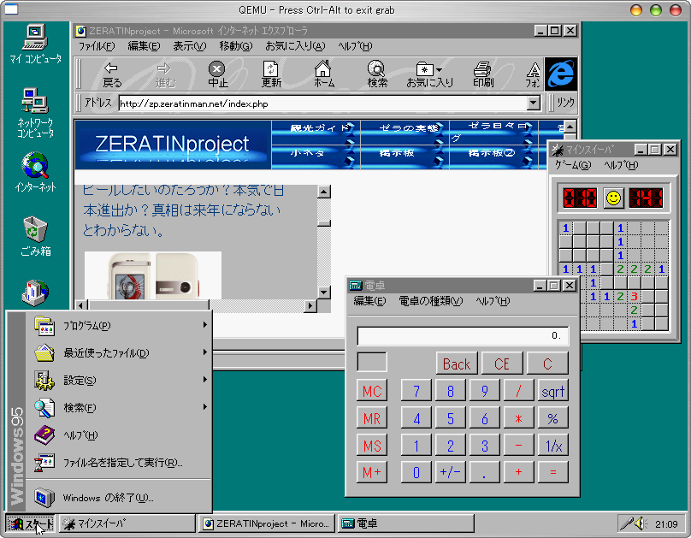The width and height of the screenshot is (691, 538).
Task: Click the ZERATINproject banner logo
Action: point(173,145)
